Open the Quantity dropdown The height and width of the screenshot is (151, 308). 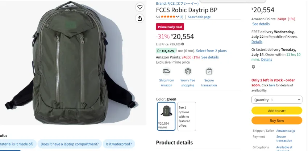tap(277, 100)
